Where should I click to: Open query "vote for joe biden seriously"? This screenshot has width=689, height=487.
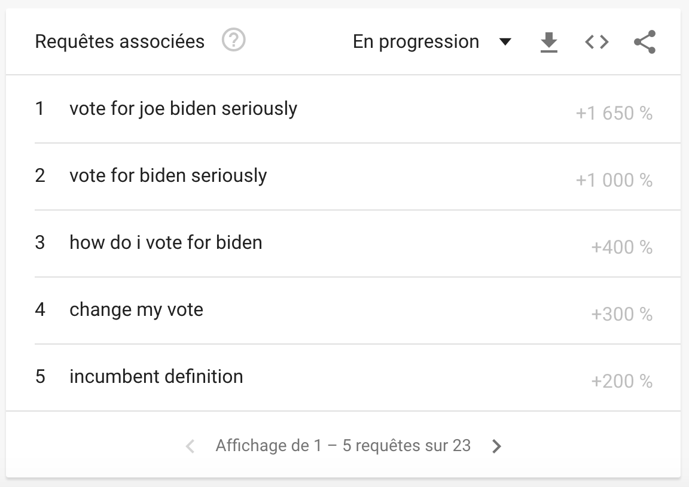click(x=183, y=109)
